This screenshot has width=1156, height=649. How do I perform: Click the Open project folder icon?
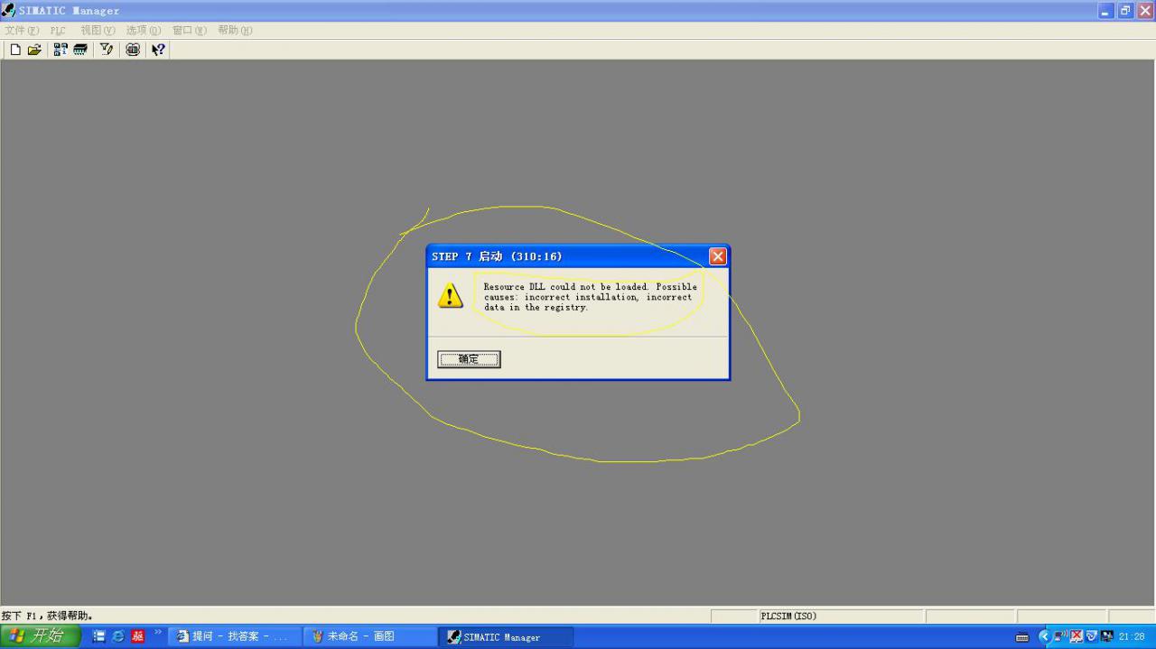pyautogui.click(x=34, y=50)
